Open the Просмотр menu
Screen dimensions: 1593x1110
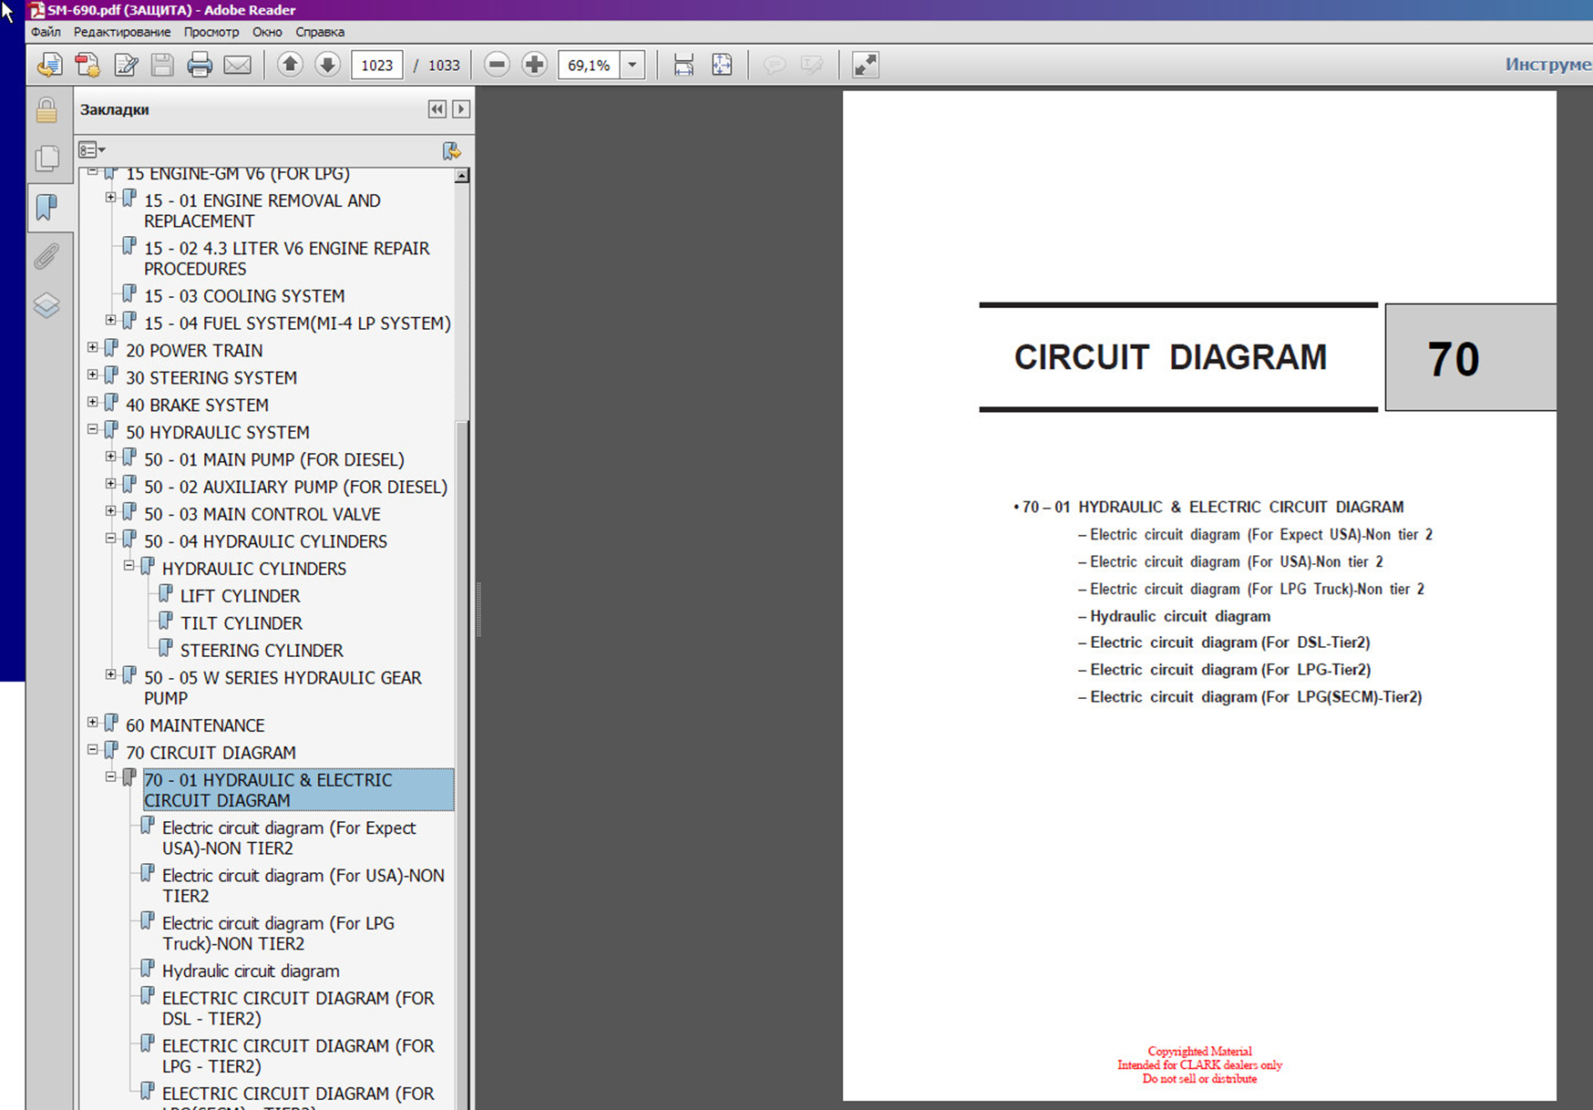coord(211,32)
